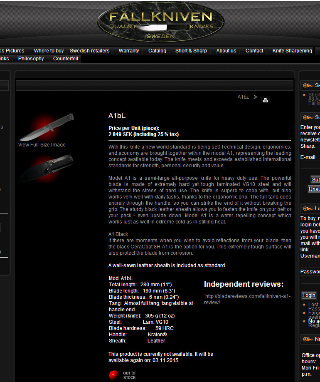The height and width of the screenshot is (382, 320).
Task: Click the newsletter Subscribe button
Action: point(315,179)
